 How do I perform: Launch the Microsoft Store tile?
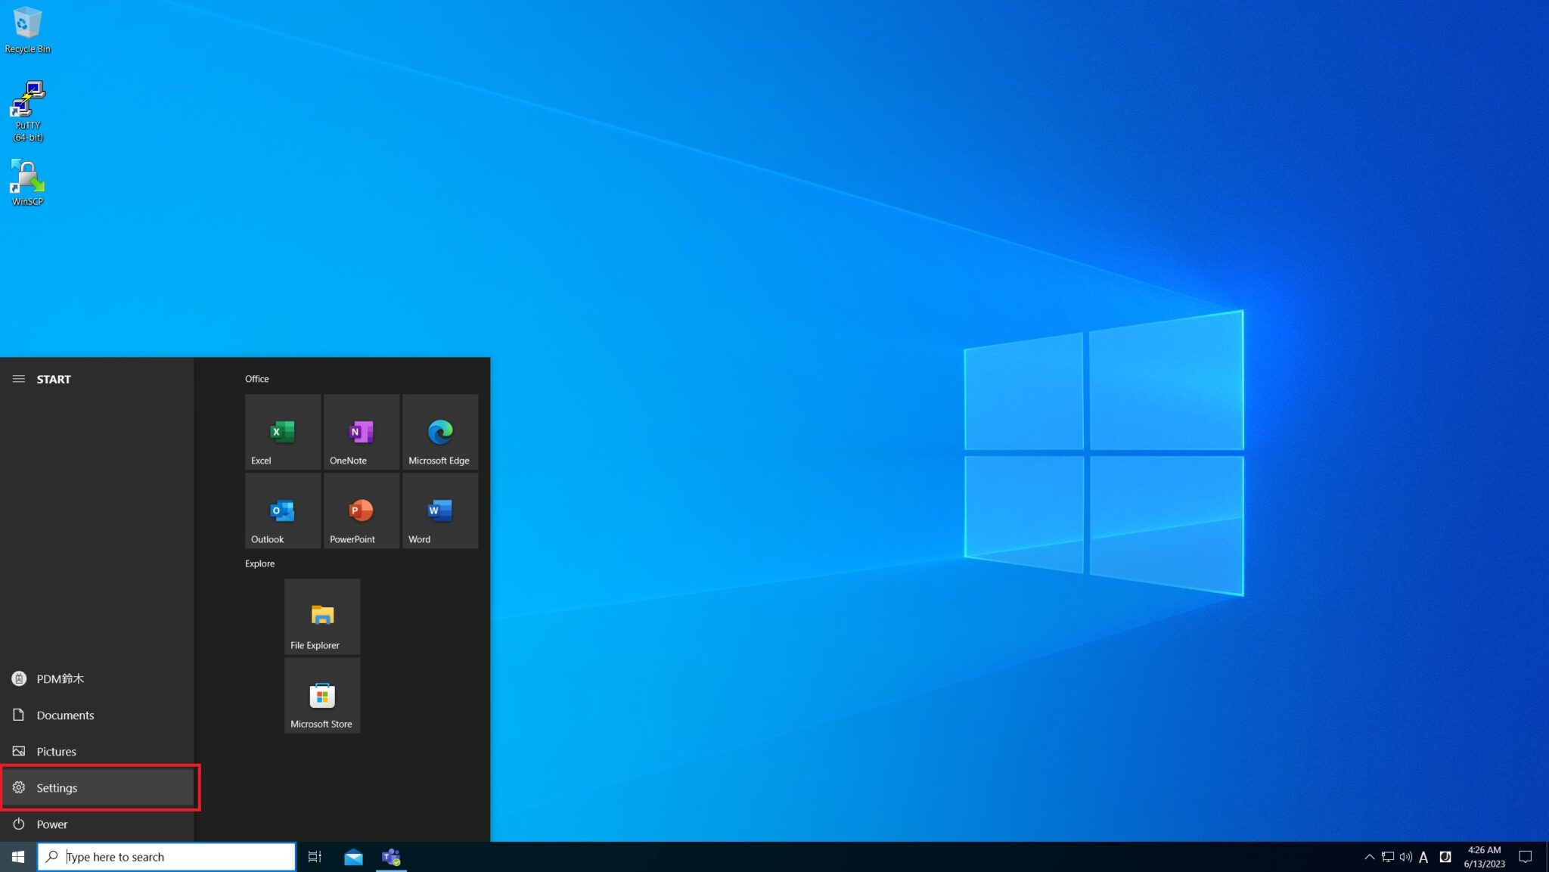[321, 695]
